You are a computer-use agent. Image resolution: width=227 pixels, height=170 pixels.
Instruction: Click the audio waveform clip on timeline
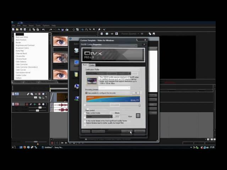[59, 107]
